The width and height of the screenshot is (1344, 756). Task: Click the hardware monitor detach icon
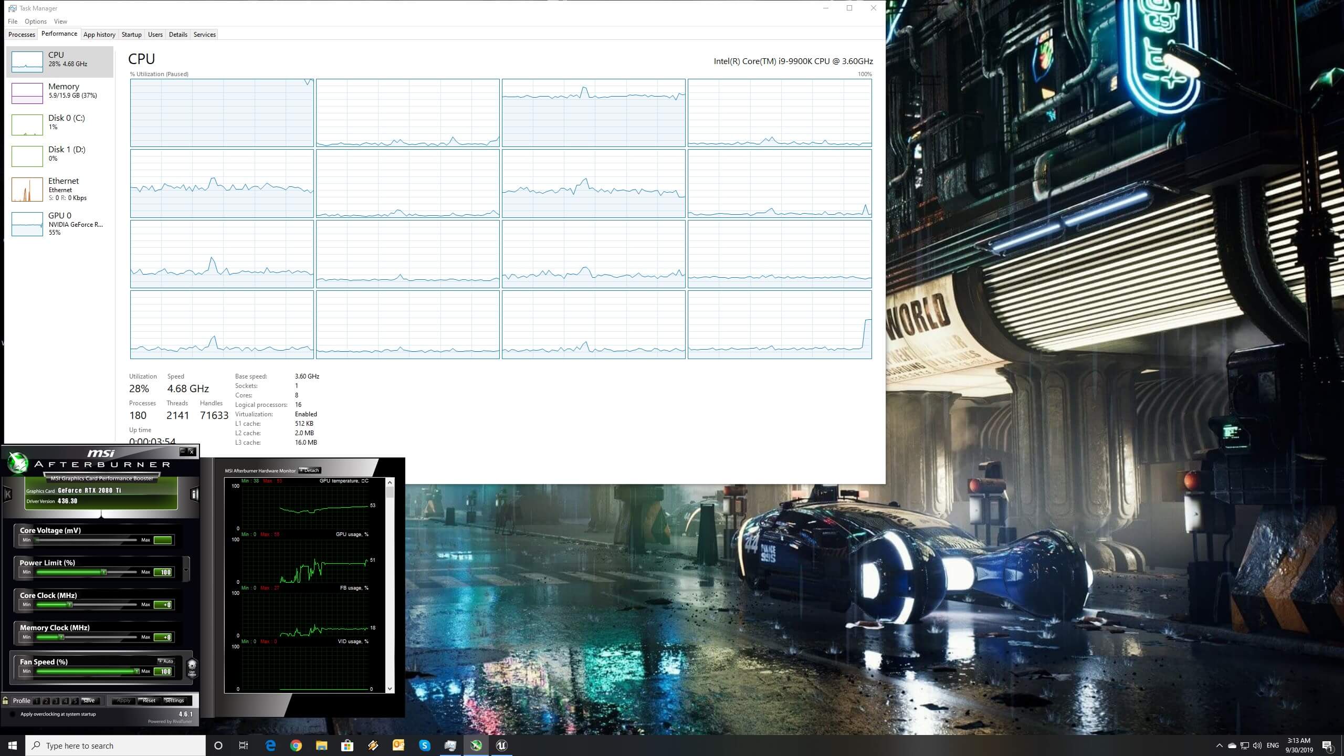pyautogui.click(x=311, y=471)
